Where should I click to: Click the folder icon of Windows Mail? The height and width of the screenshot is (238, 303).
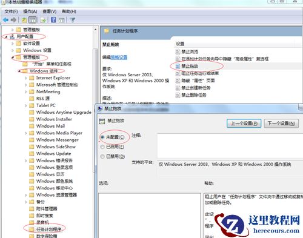(x=32, y=126)
